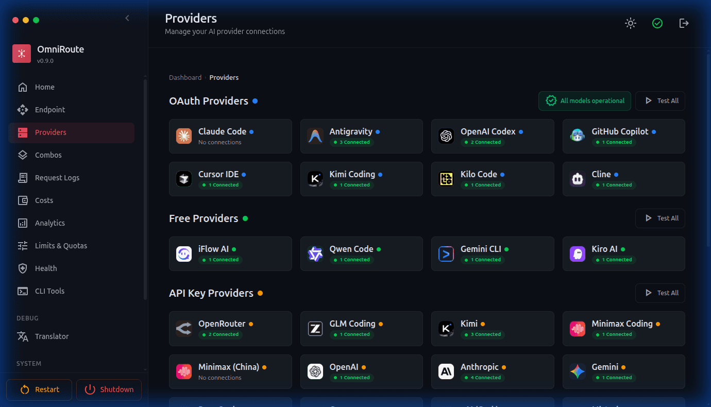
Task: Click the '3 Connected' badge under Antigravity
Action: [x=351, y=142]
